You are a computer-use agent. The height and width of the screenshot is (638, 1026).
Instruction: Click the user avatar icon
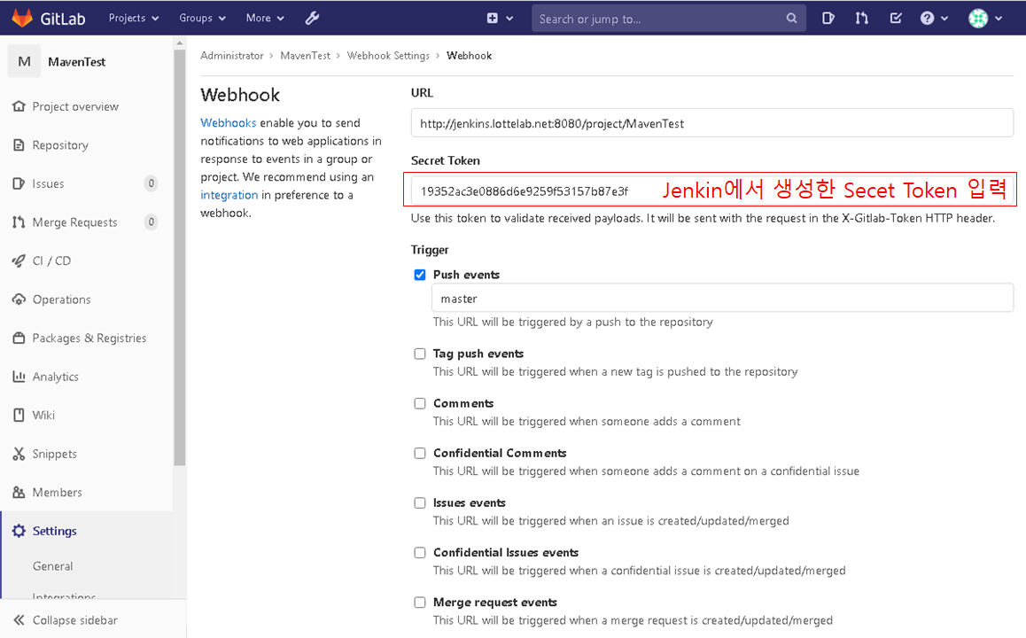(978, 19)
